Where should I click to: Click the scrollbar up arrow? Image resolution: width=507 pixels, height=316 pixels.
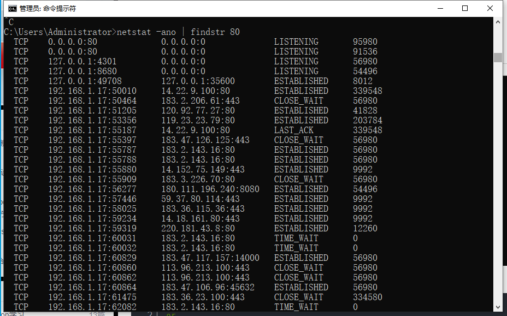(x=498, y=22)
